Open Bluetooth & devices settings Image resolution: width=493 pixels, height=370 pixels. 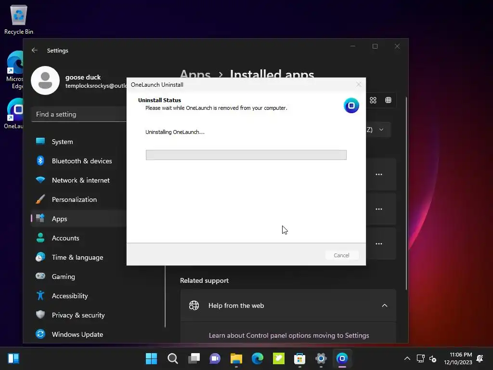tap(78, 161)
